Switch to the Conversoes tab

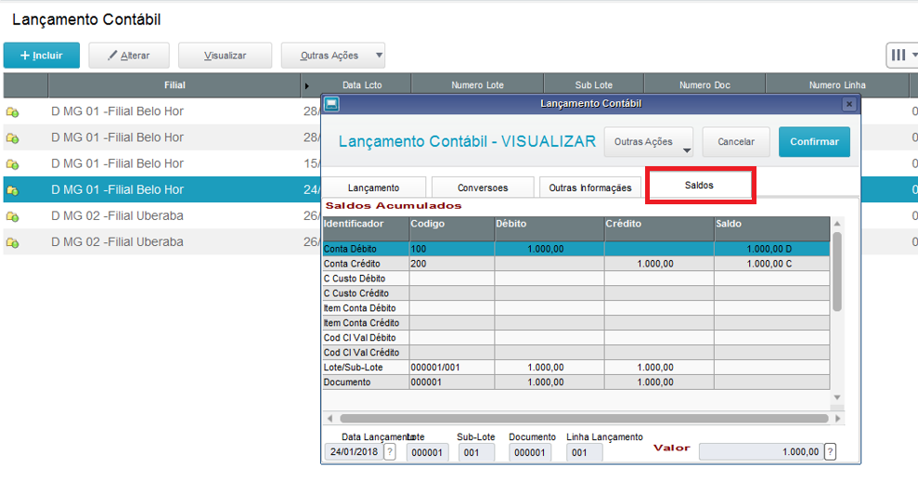pos(483,188)
